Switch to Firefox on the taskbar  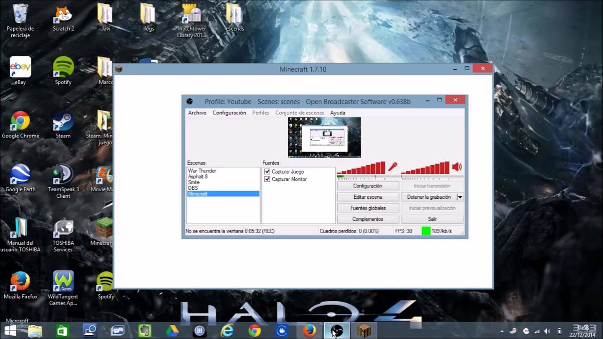click(x=309, y=331)
